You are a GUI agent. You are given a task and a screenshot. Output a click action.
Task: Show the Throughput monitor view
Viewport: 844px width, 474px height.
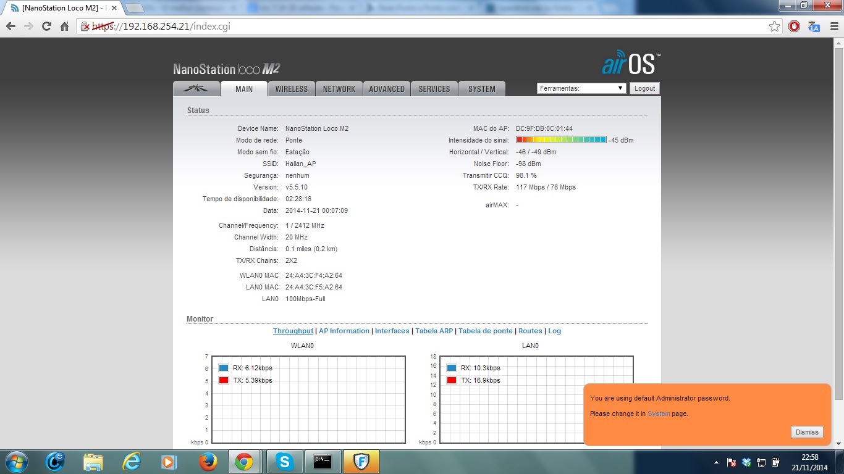click(x=293, y=331)
